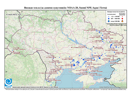Click the red marker below the Боржавське label
Image resolution: width=131 pixels, height=93 pixels.
13,51
